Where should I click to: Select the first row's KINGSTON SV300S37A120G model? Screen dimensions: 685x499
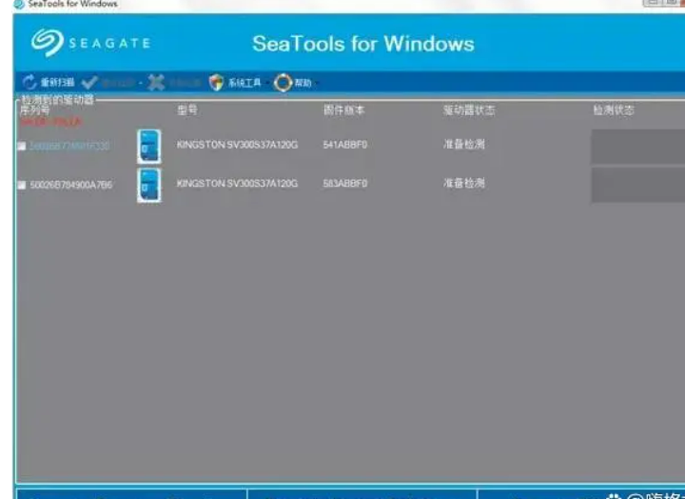click(237, 145)
